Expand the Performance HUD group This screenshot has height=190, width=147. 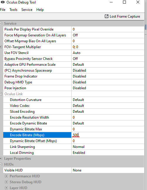(x=6, y=176)
